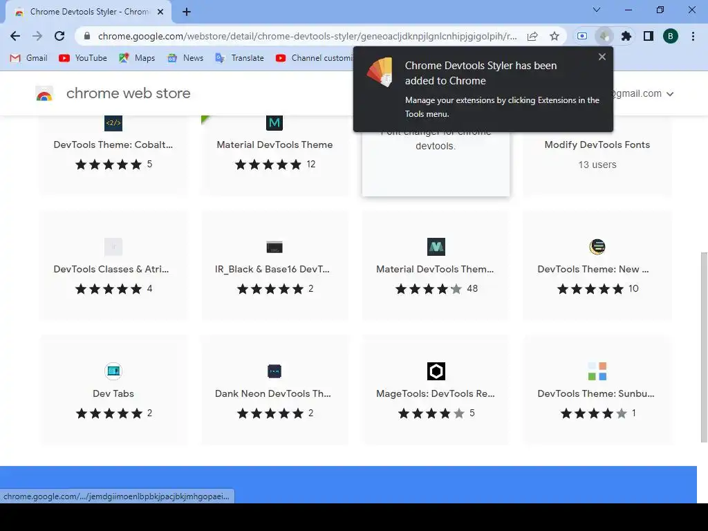
Task: Open the YouTube bookmark
Action: coord(83,58)
